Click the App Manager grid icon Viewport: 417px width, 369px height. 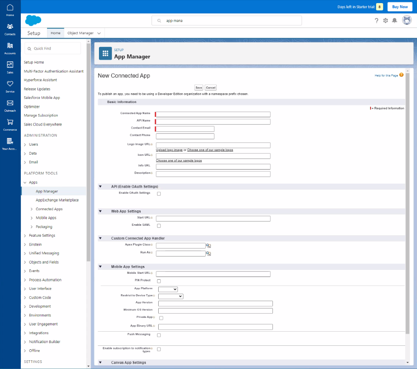tap(105, 54)
